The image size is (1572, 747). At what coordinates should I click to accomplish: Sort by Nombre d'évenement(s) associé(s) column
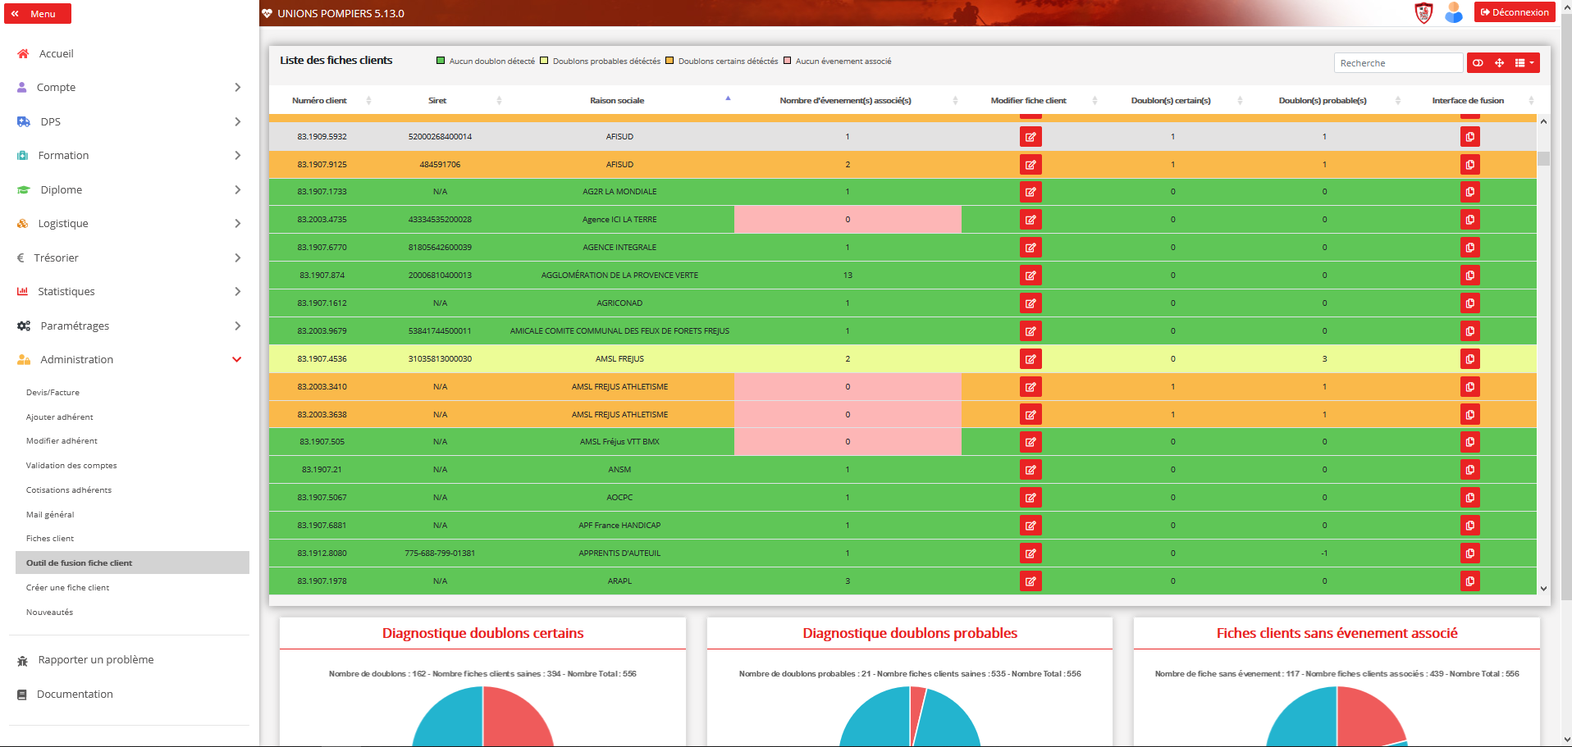coord(845,100)
